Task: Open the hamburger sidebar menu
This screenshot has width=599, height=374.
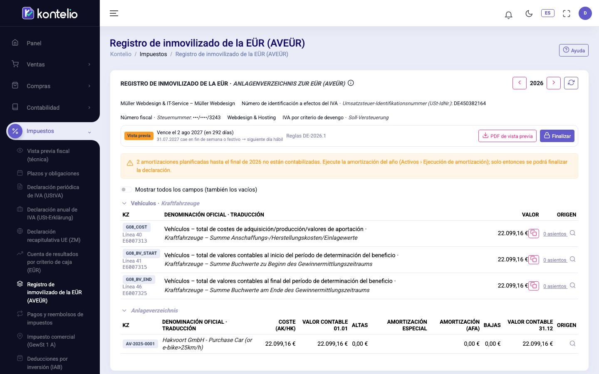Action: (114, 13)
